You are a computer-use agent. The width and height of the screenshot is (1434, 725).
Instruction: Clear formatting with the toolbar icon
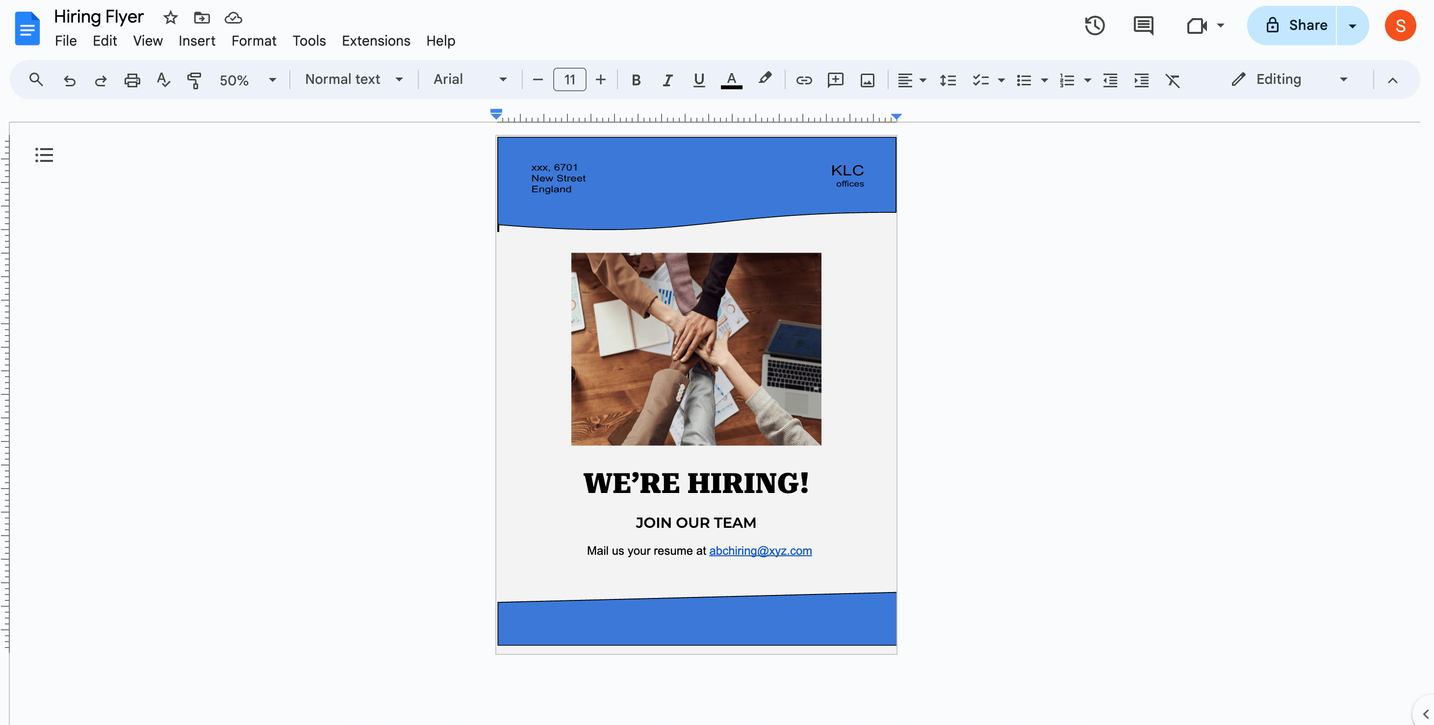click(1173, 80)
